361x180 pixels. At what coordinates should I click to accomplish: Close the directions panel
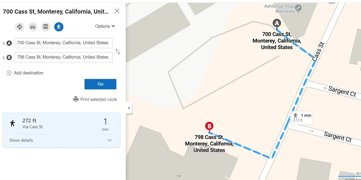click(x=117, y=11)
